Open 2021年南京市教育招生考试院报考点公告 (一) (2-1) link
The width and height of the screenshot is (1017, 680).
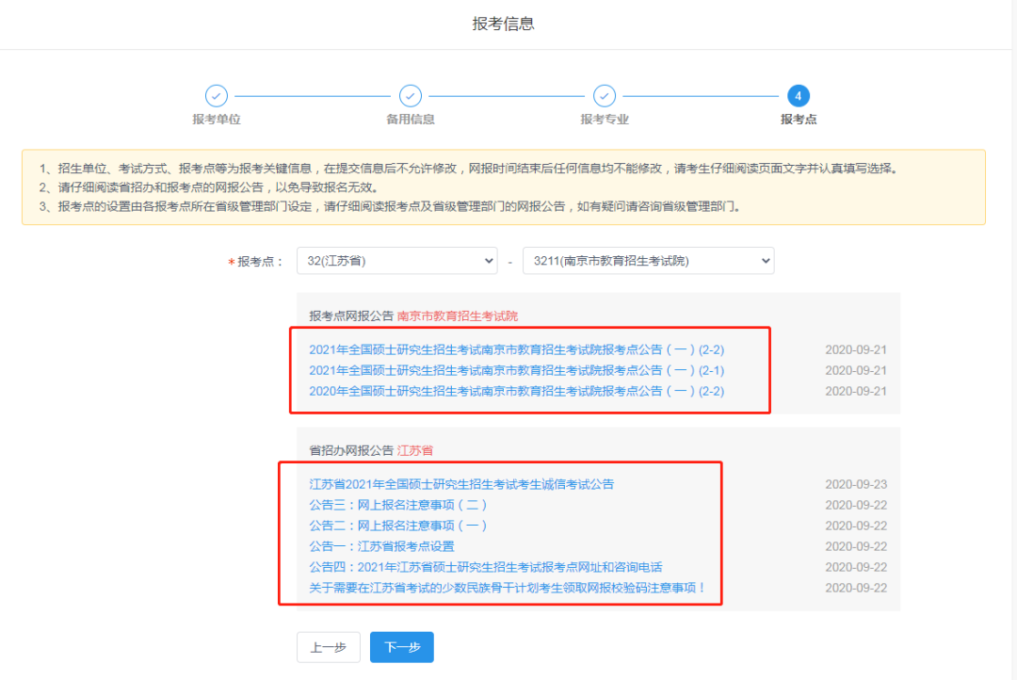click(516, 370)
